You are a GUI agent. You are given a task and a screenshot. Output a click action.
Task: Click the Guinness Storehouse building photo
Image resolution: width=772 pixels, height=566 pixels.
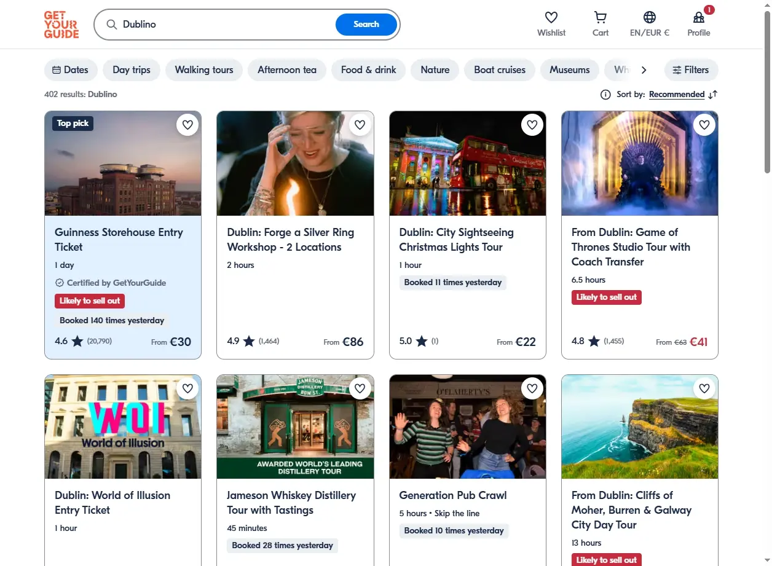point(123,163)
